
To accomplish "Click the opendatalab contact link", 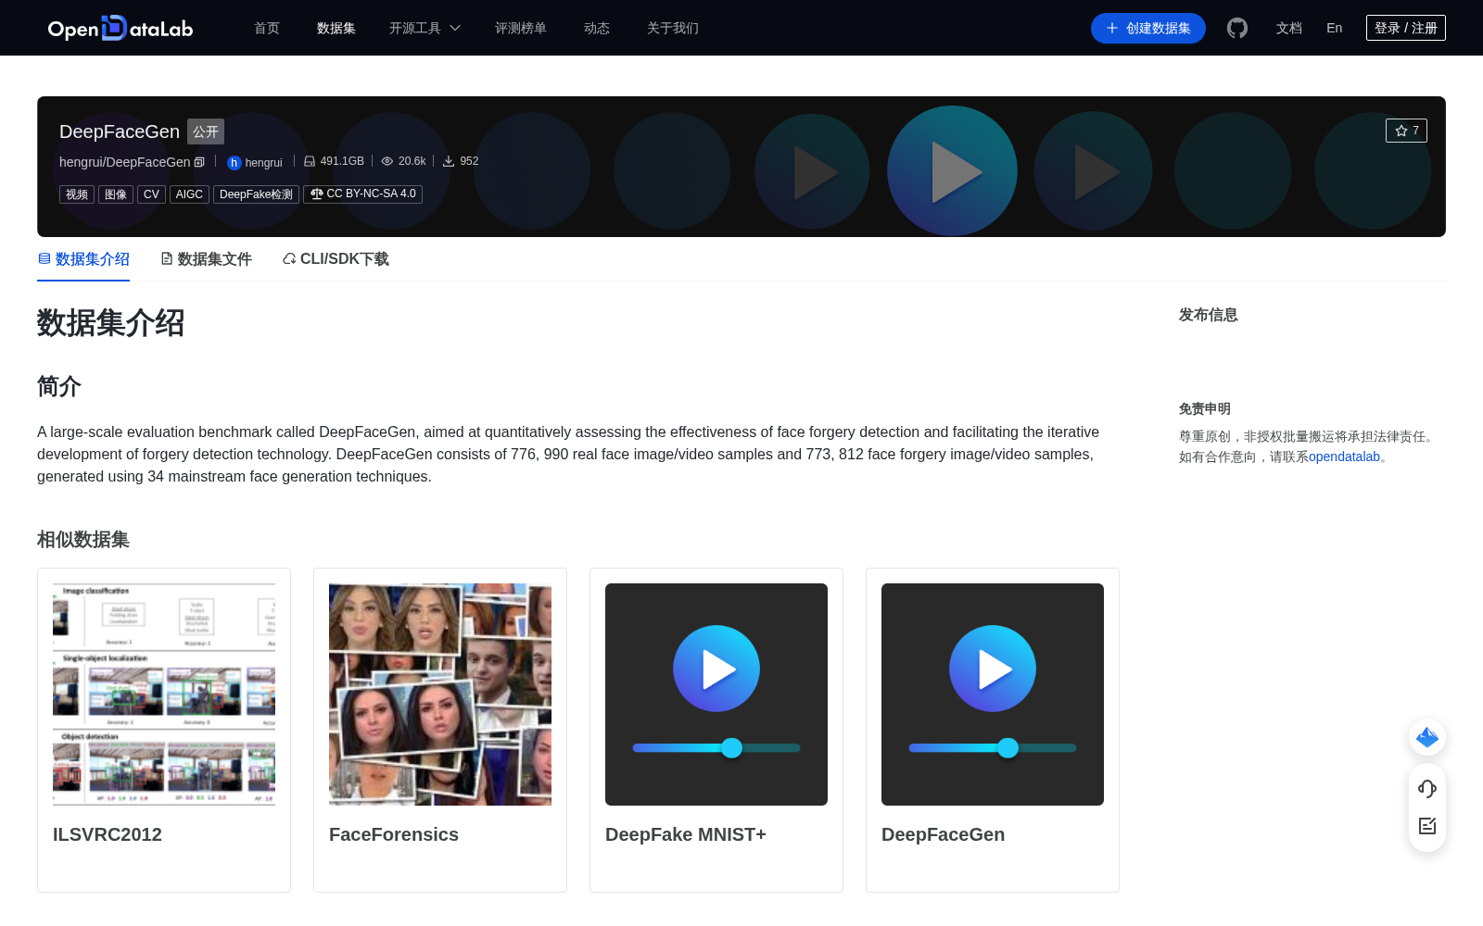I will coord(1344,457).
